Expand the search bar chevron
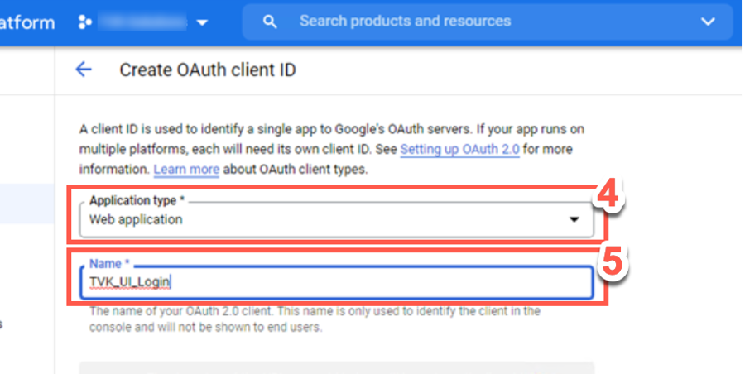The height and width of the screenshot is (374, 745). click(x=706, y=22)
